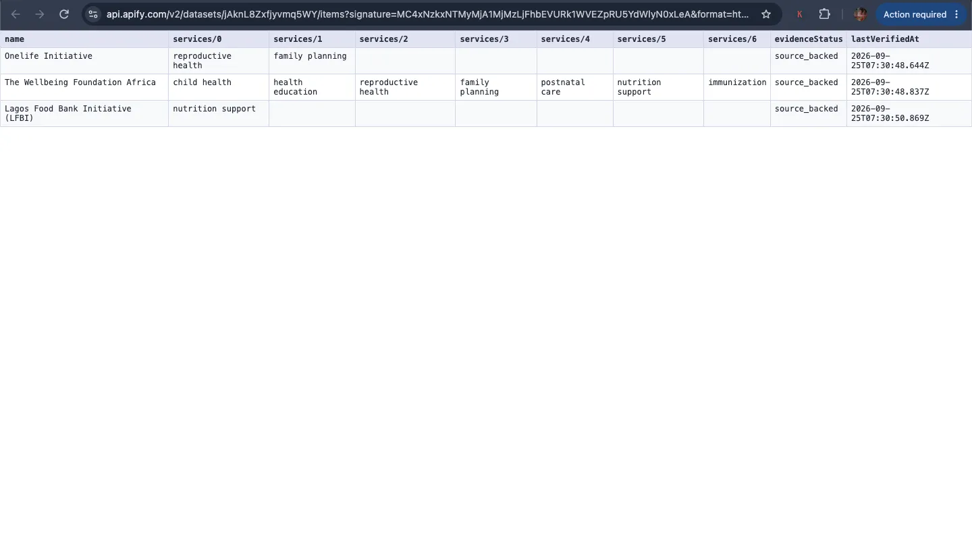The width and height of the screenshot is (972, 533).
Task: Click Lagos Food Bank's nutrition support cell
Action: [x=219, y=113]
